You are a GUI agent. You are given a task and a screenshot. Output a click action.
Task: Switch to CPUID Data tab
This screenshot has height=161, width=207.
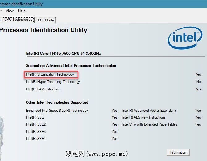coord(45,20)
